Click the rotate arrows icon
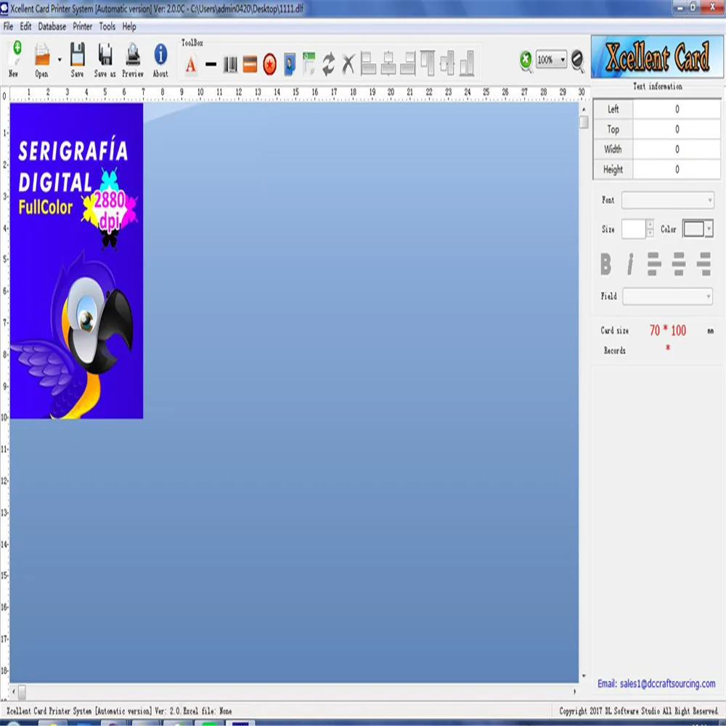The width and height of the screenshot is (726, 726). pos(329,64)
